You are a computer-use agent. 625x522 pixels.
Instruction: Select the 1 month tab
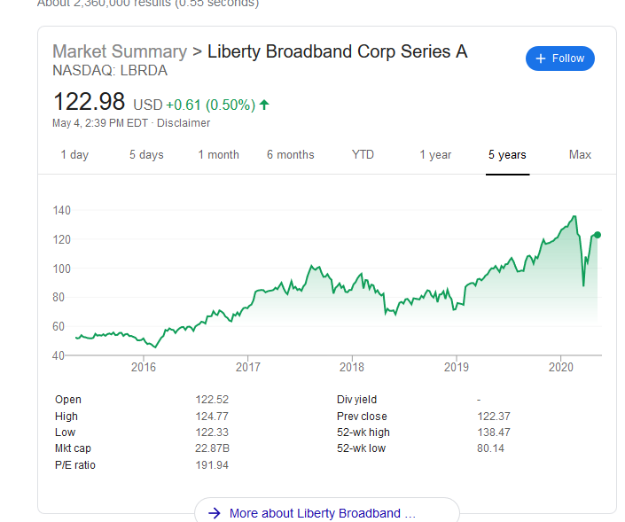point(219,154)
